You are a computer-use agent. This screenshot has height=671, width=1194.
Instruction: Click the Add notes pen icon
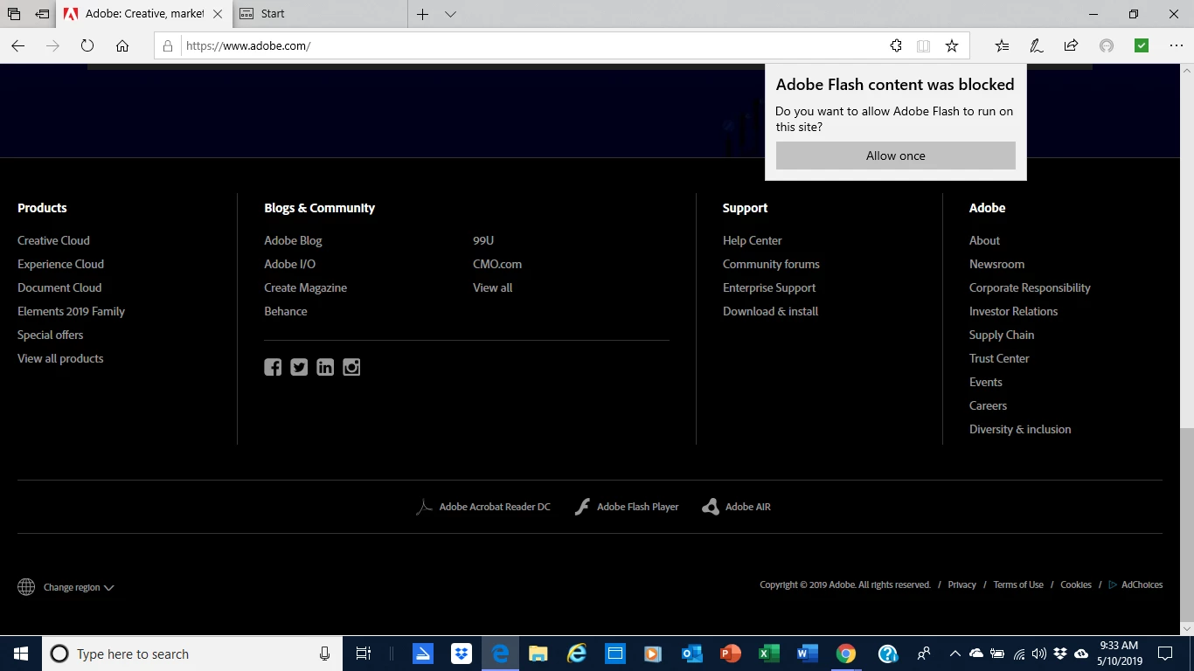point(1037,45)
